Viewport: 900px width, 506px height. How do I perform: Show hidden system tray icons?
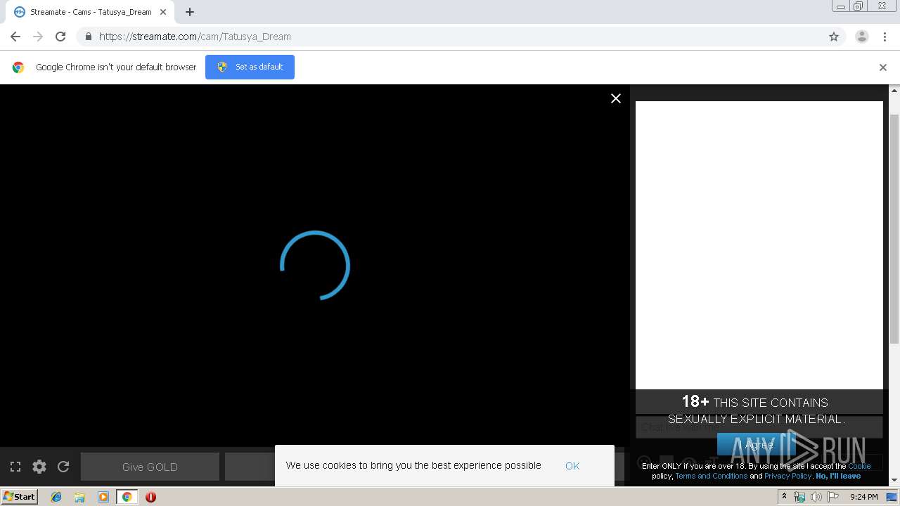coord(784,497)
